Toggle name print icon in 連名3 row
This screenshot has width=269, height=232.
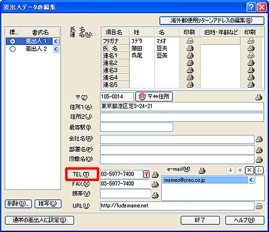[x=190, y=70]
